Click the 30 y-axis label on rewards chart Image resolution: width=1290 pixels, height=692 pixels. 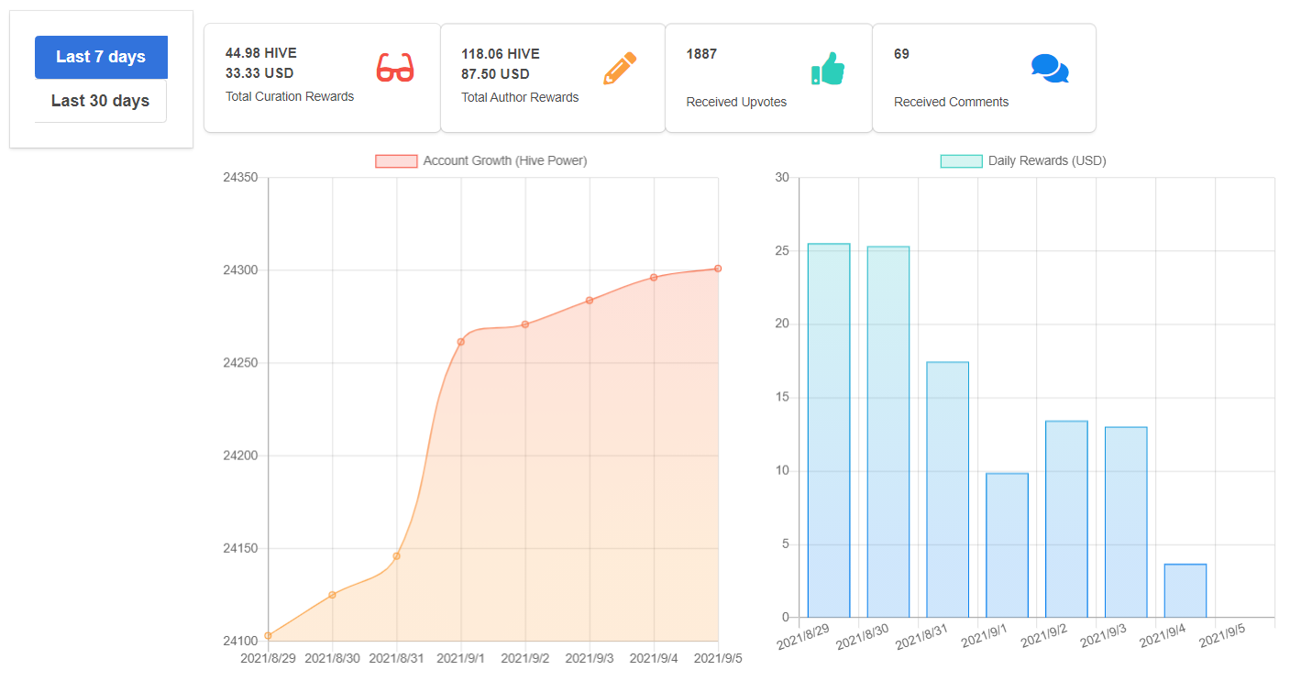point(782,178)
